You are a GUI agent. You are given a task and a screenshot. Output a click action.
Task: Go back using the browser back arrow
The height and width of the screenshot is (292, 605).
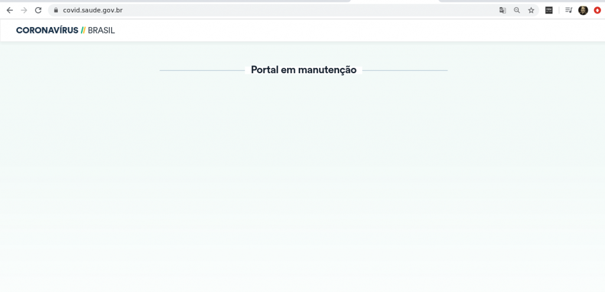[9, 10]
